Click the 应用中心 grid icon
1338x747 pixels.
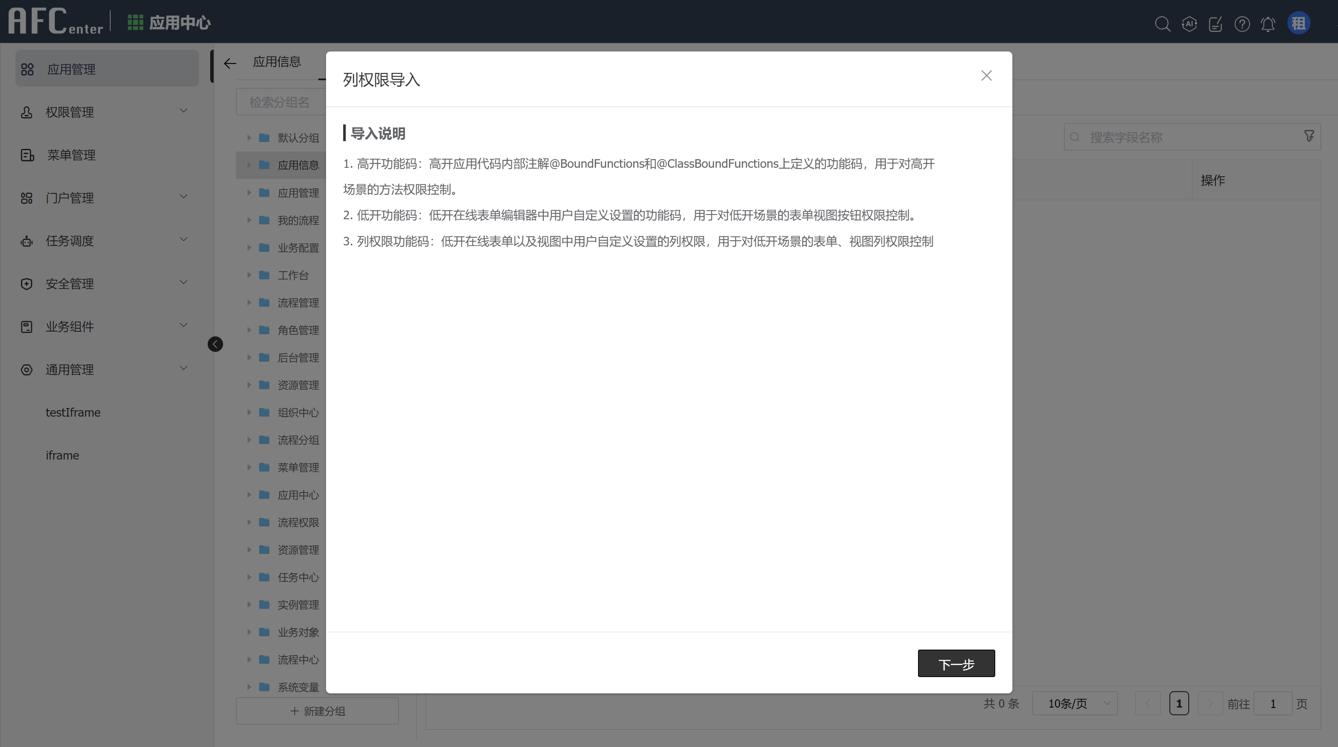135,22
